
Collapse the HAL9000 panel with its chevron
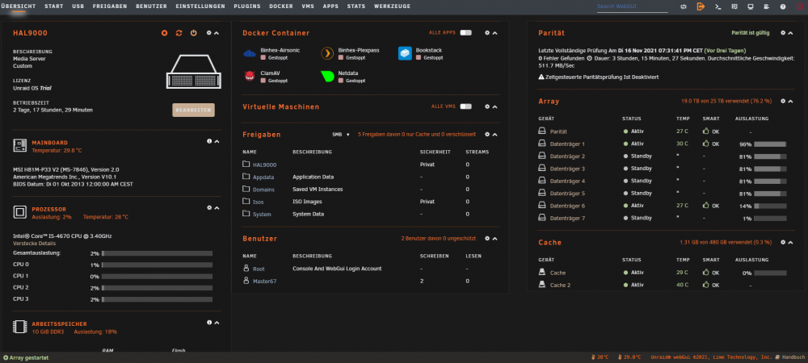tap(217, 33)
